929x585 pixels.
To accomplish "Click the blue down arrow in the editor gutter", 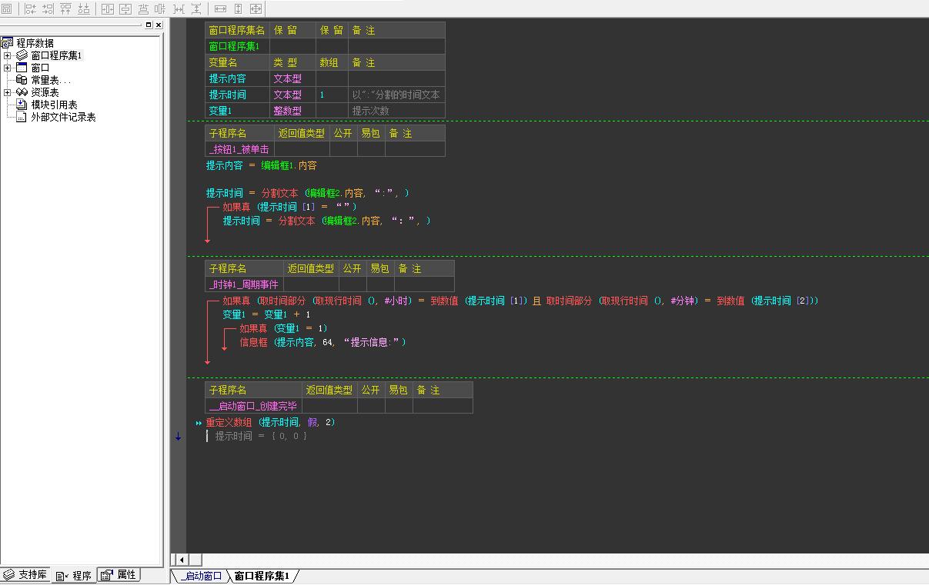I will pos(178,436).
